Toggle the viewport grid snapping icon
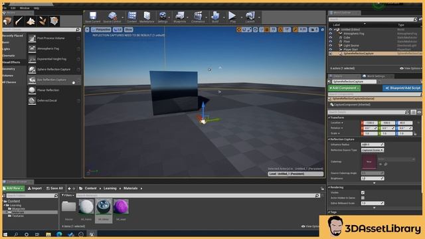The image size is (425, 239). click(x=267, y=29)
